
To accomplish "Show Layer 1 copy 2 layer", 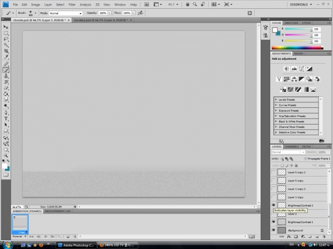I will [274, 189].
